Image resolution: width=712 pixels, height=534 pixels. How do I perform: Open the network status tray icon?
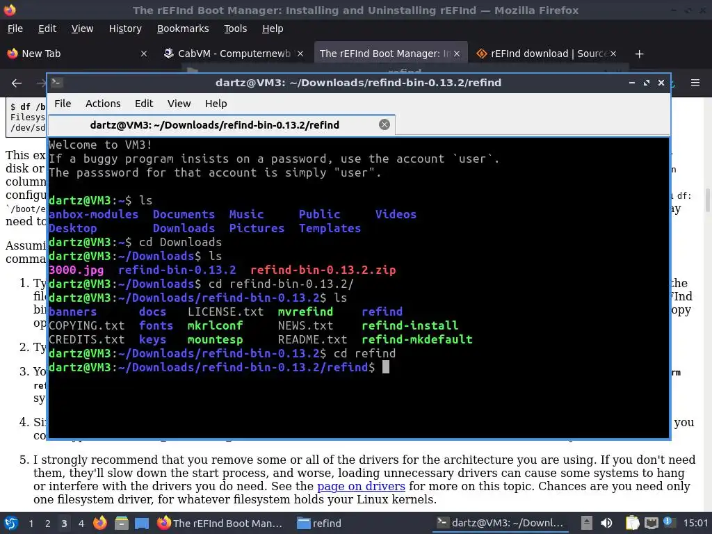pos(651,523)
